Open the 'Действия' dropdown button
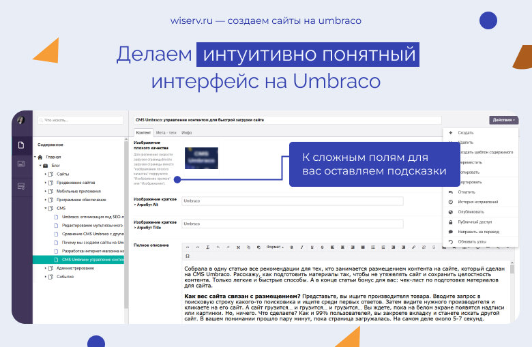Image resolution: width=532 pixels, height=347 pixels. point(504,120)
